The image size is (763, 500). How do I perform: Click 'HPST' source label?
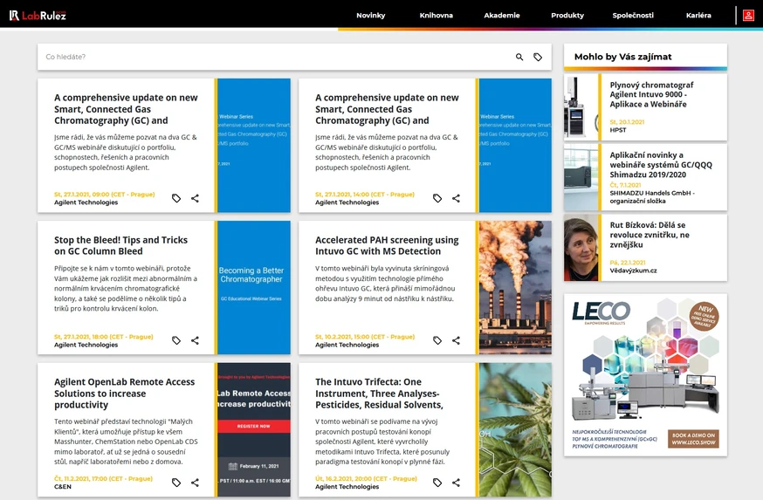click(x=618, y=130)
